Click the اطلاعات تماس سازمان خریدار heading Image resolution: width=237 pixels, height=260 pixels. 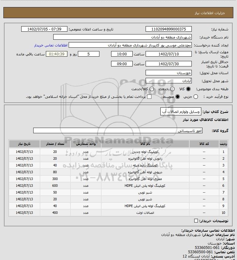(208, 230)
